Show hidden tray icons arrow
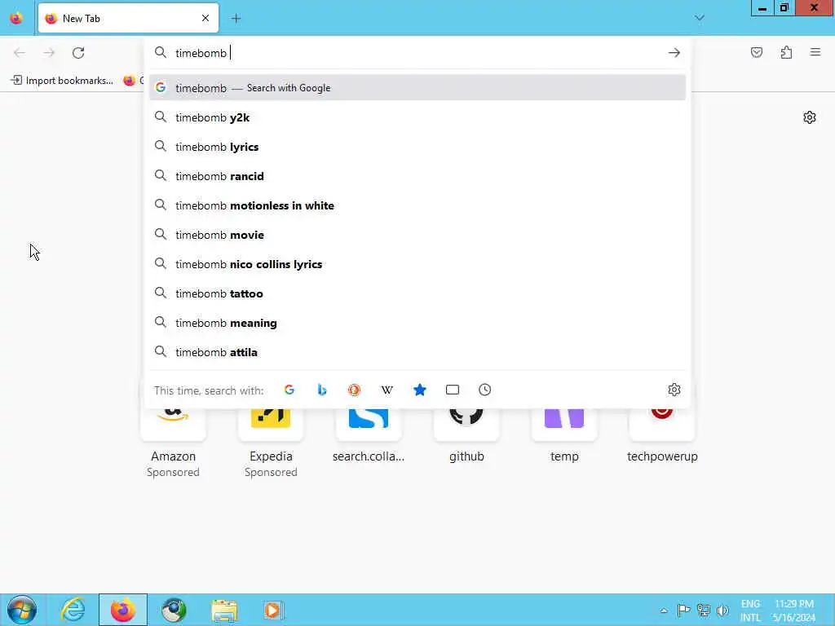The width and height of the screenshot is (835, 626). pyautogui.click(x=664, y=611)
